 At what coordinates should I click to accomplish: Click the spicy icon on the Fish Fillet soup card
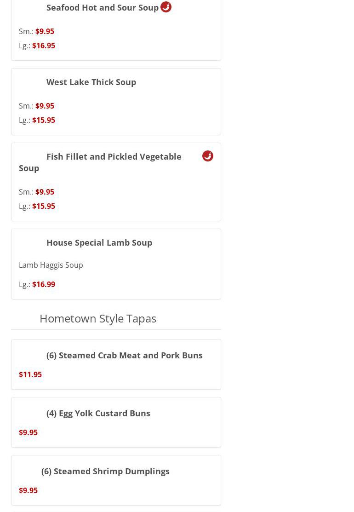tap(208, 156)
